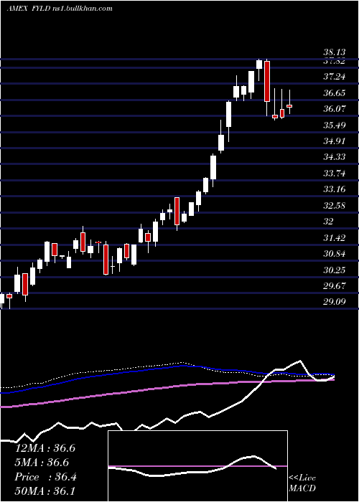Screen dimensions: 359x502
Task: Click the 38.13 price axis label
Action: (x=335, y=53)
